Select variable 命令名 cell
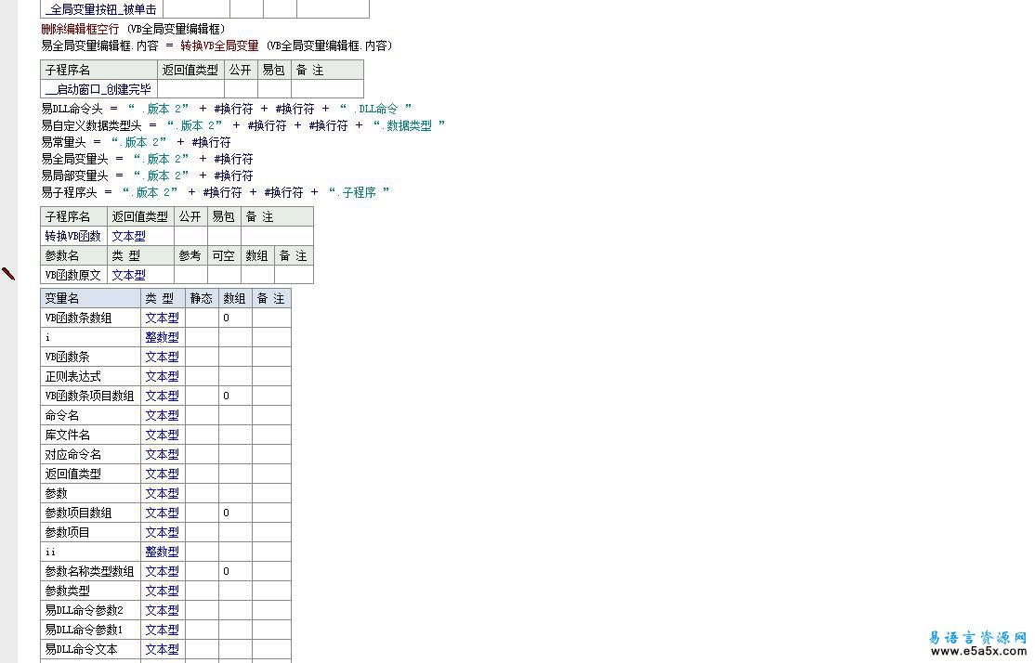Screen dimensions: 1035x663 90,416
